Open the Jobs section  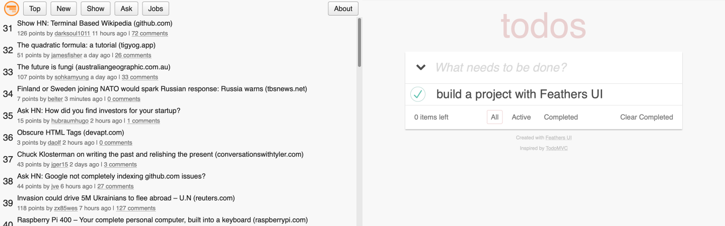pyautogui.click(x=156, y=9)
